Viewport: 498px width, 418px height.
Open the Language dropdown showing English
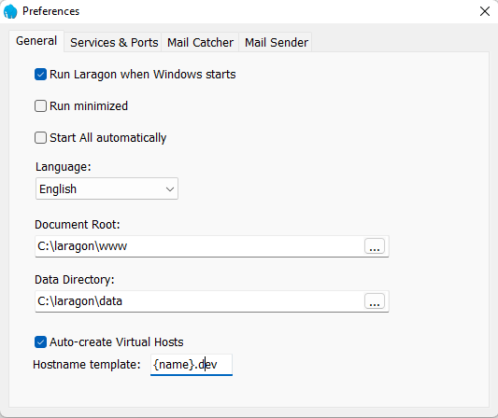click(107, 188)
